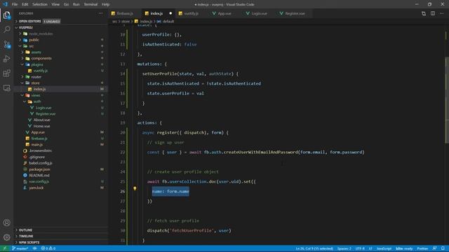Click the synchronize changes icon in status bar
Viewport: 449px width, 252px height.
34,248
